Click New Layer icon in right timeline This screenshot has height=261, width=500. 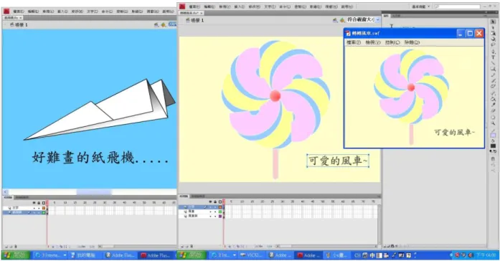pyautogui.click(x=182, y=247)
